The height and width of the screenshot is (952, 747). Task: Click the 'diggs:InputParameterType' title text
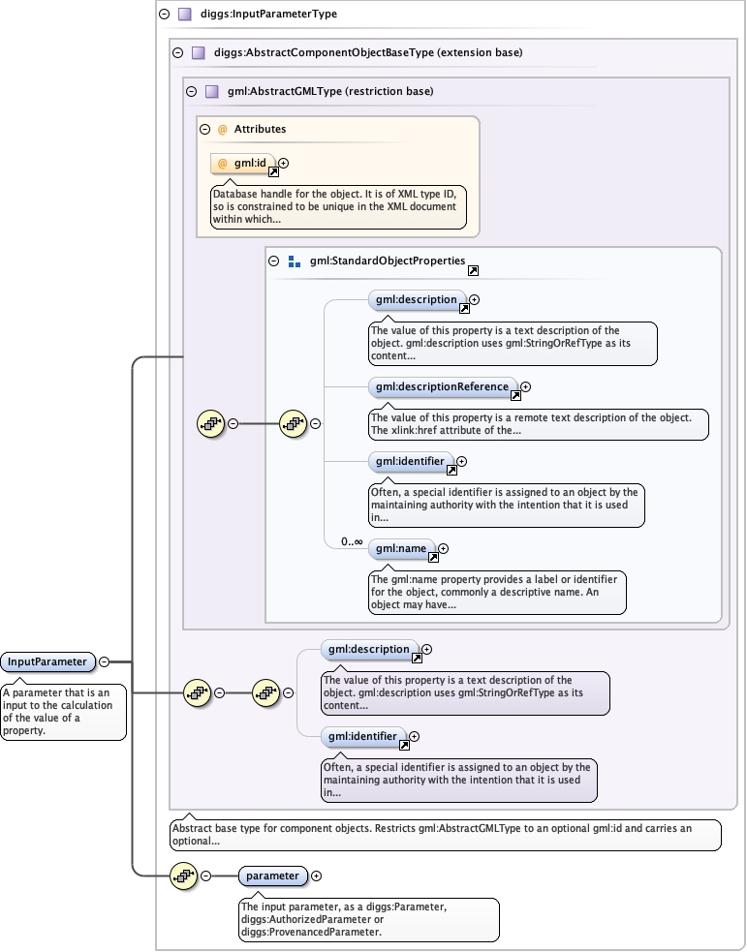point(268,14)
